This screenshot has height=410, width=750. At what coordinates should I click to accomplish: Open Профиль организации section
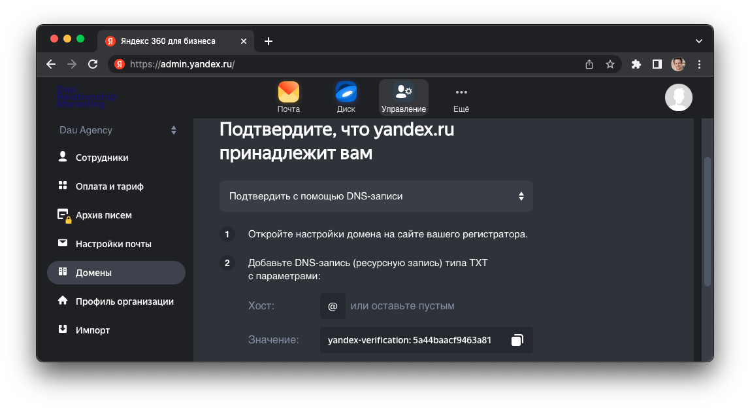click(116, 301)
